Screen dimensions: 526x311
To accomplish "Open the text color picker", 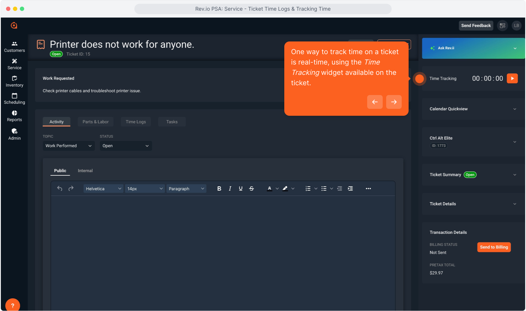I will pyautogui.click(x=277, y=189).
